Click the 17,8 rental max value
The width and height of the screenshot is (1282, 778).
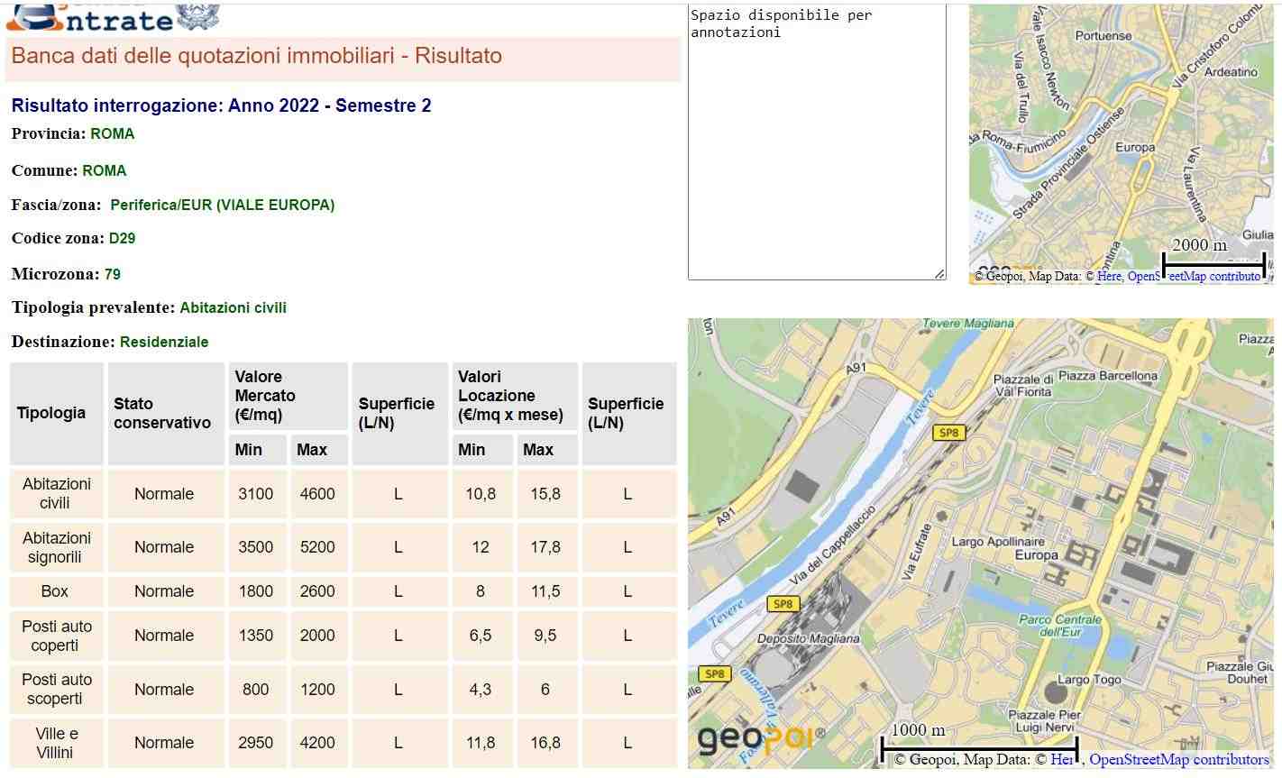point(545,547)
